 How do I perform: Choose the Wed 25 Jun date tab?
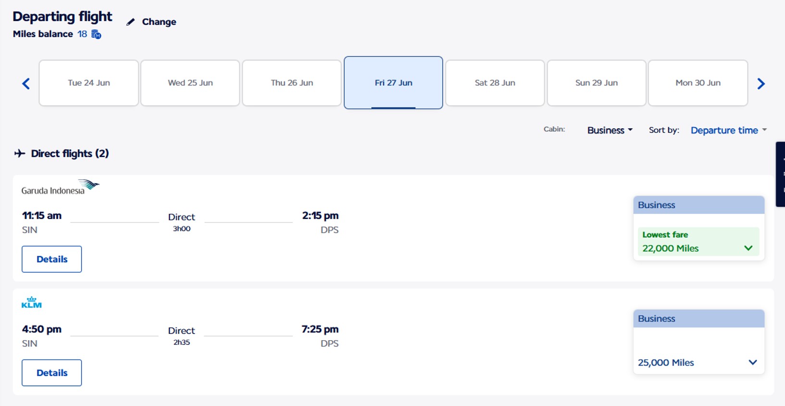[x=190, y=83]
